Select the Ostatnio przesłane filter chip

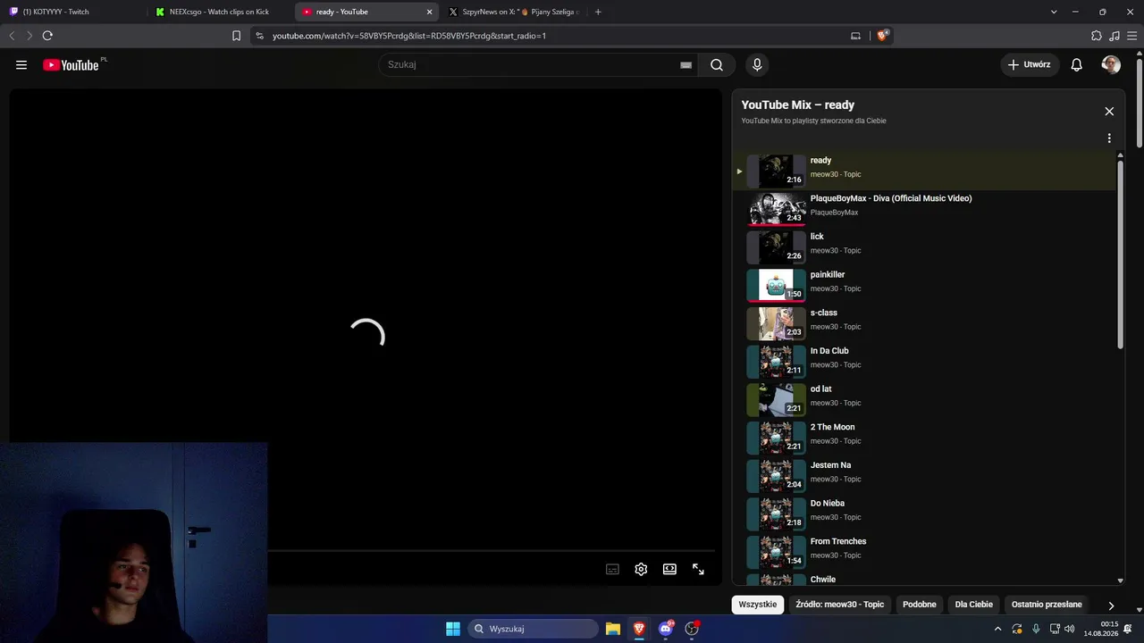pyautogui.click(x=1047, y=605)
